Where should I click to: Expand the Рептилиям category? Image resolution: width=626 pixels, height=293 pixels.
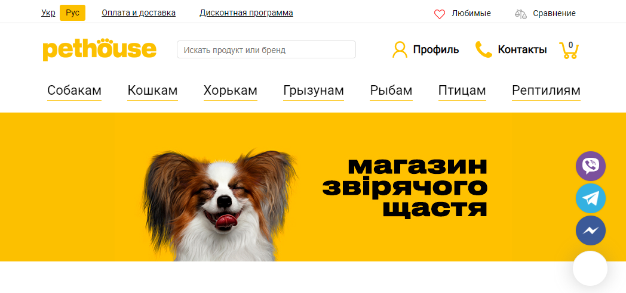pyautogui.click(x=546, y=91)
